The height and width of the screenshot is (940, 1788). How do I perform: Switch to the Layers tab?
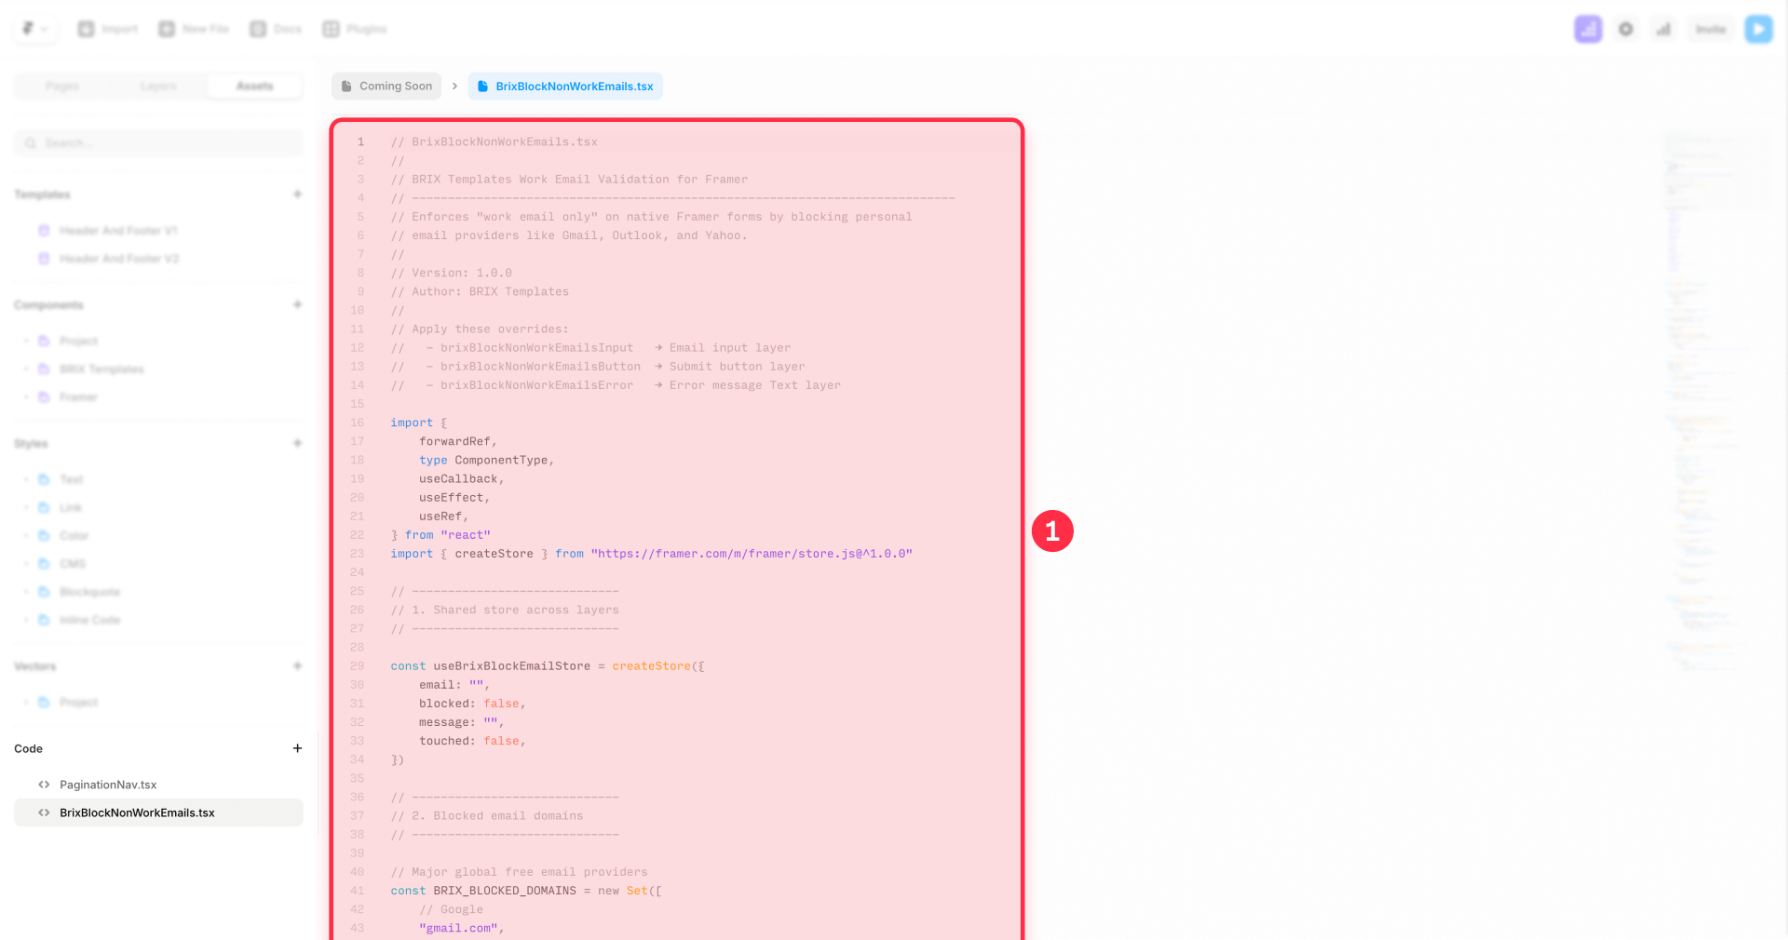coord(158,86)
